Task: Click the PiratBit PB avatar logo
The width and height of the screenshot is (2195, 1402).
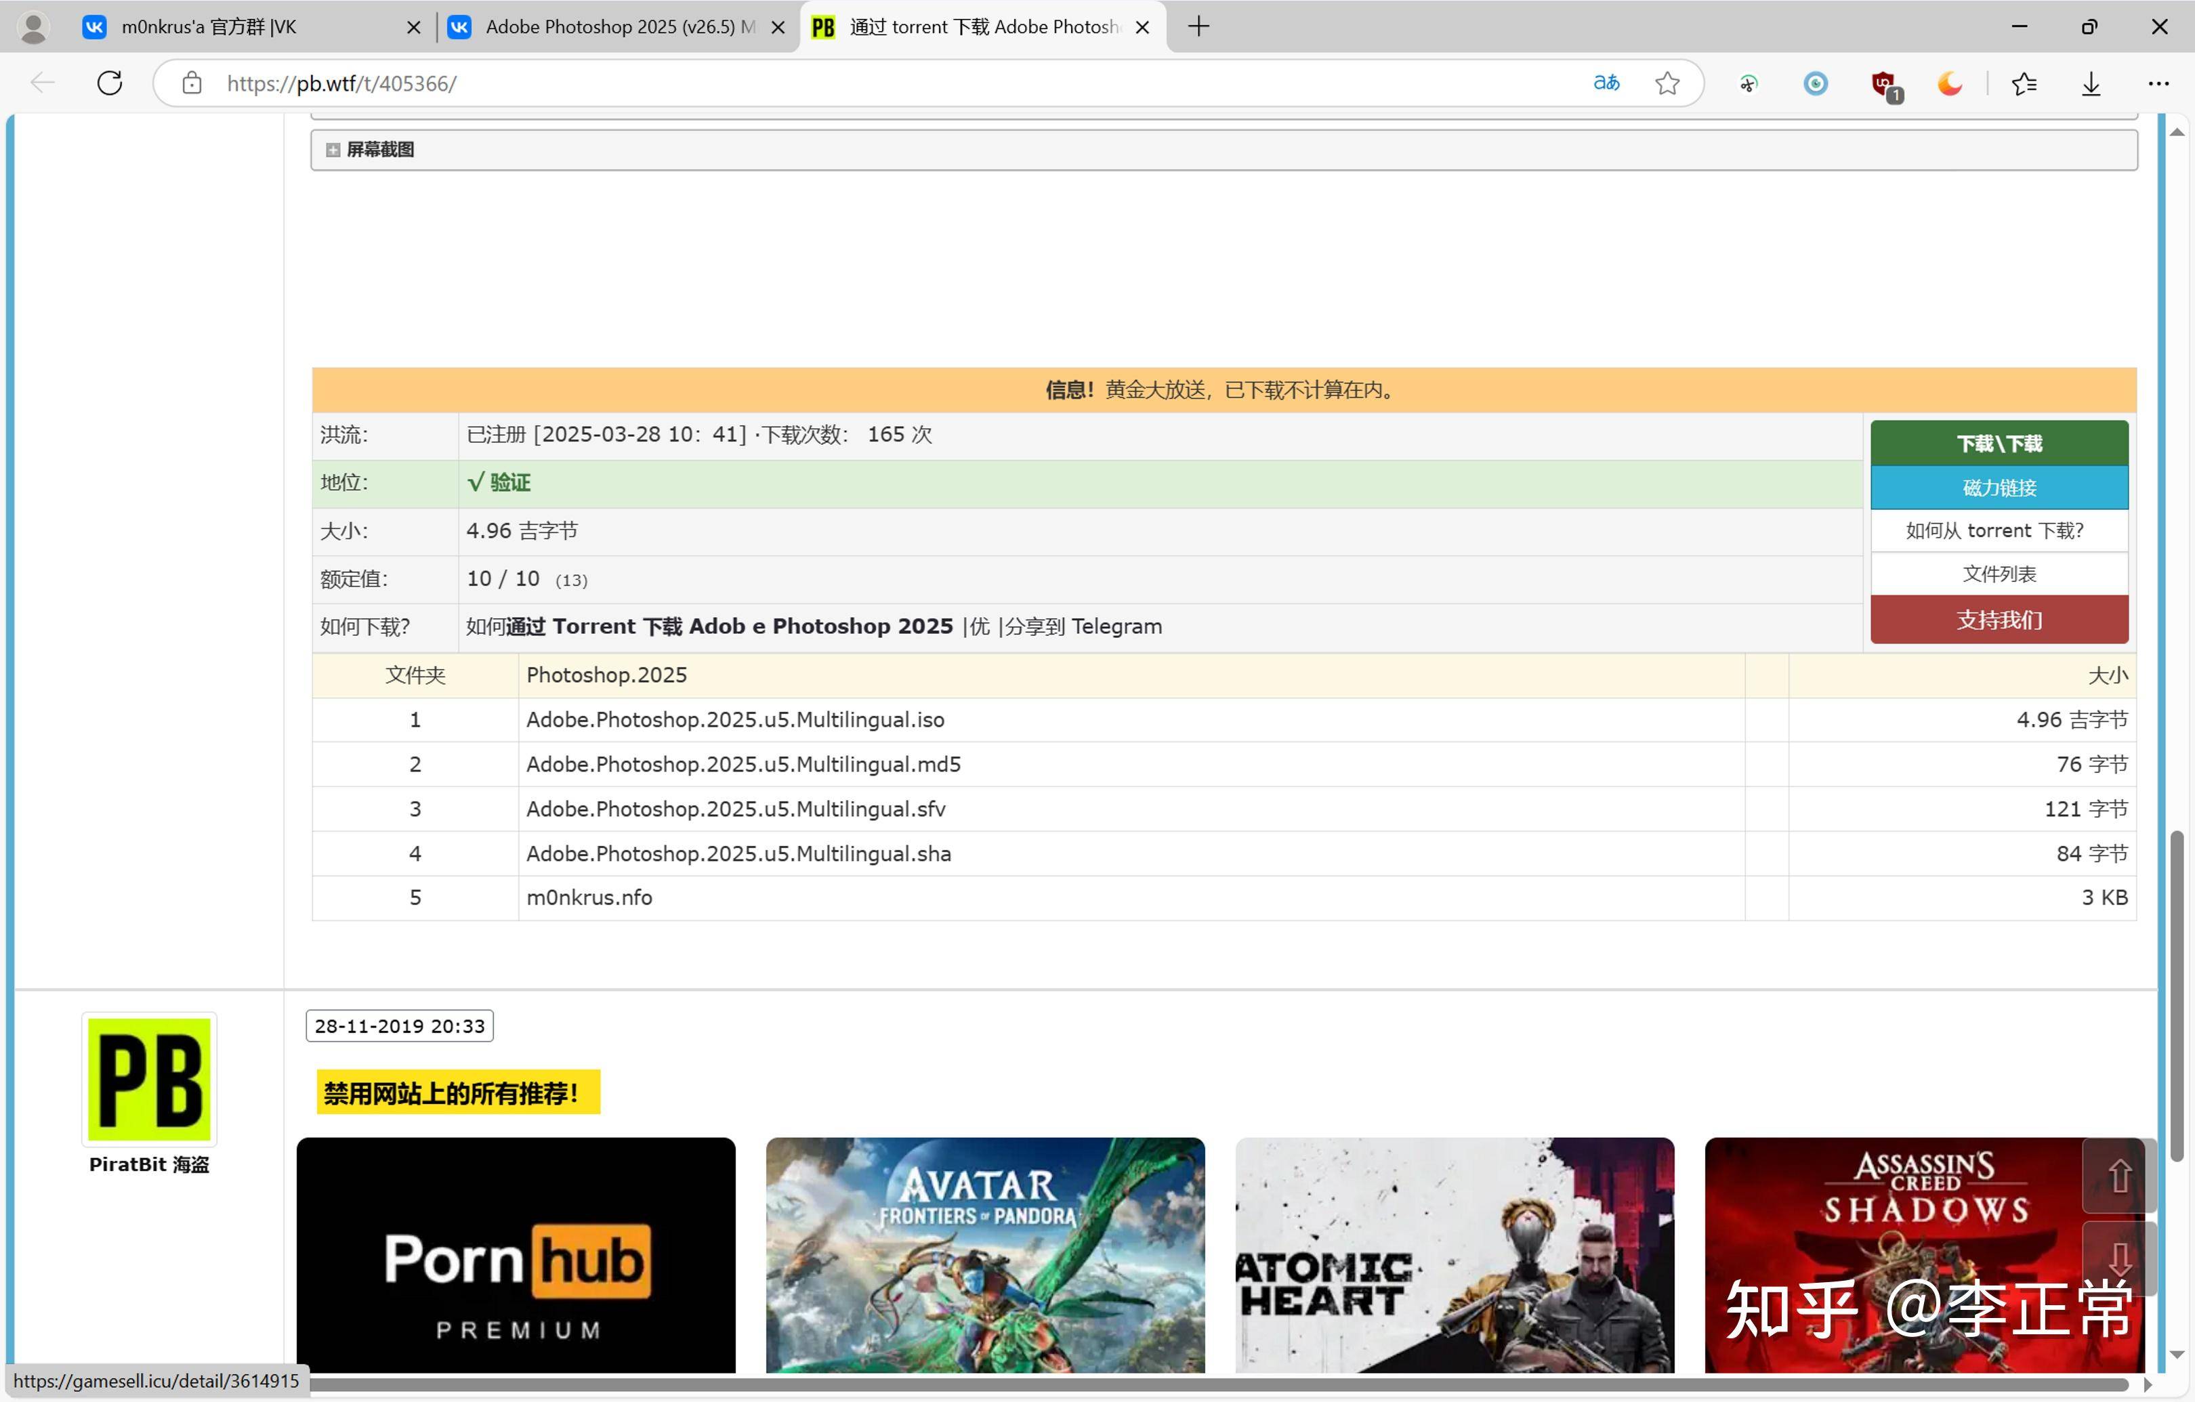Action: (x=150, y=1078)
